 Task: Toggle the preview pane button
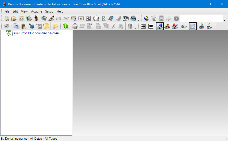[193, 26]
